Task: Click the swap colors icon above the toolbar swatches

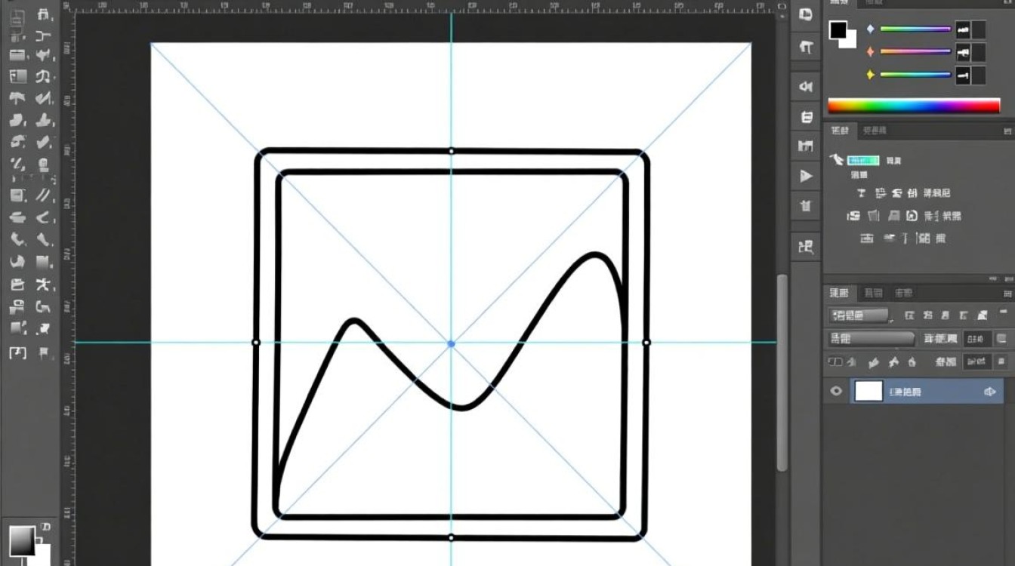Action: (x=45, y=526)
